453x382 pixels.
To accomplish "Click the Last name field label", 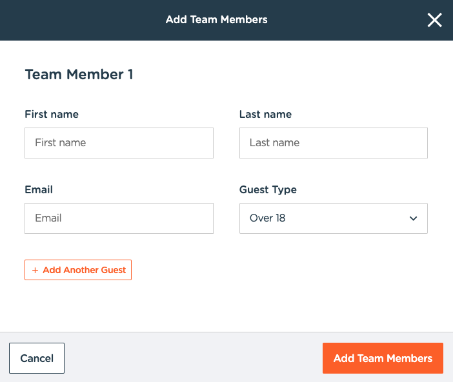I will [265, 115].
